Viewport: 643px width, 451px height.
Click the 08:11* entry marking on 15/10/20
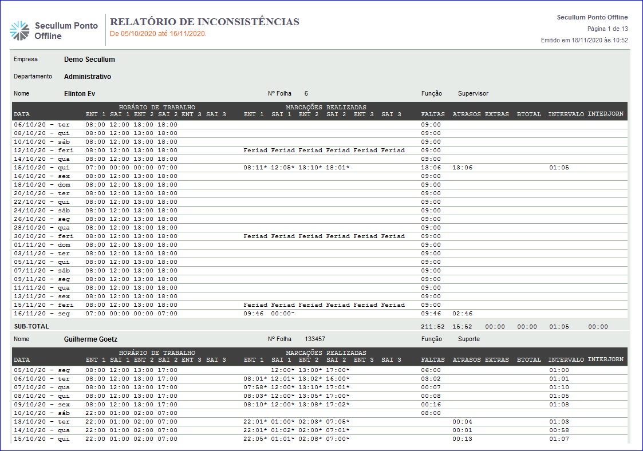coord(255,168)
